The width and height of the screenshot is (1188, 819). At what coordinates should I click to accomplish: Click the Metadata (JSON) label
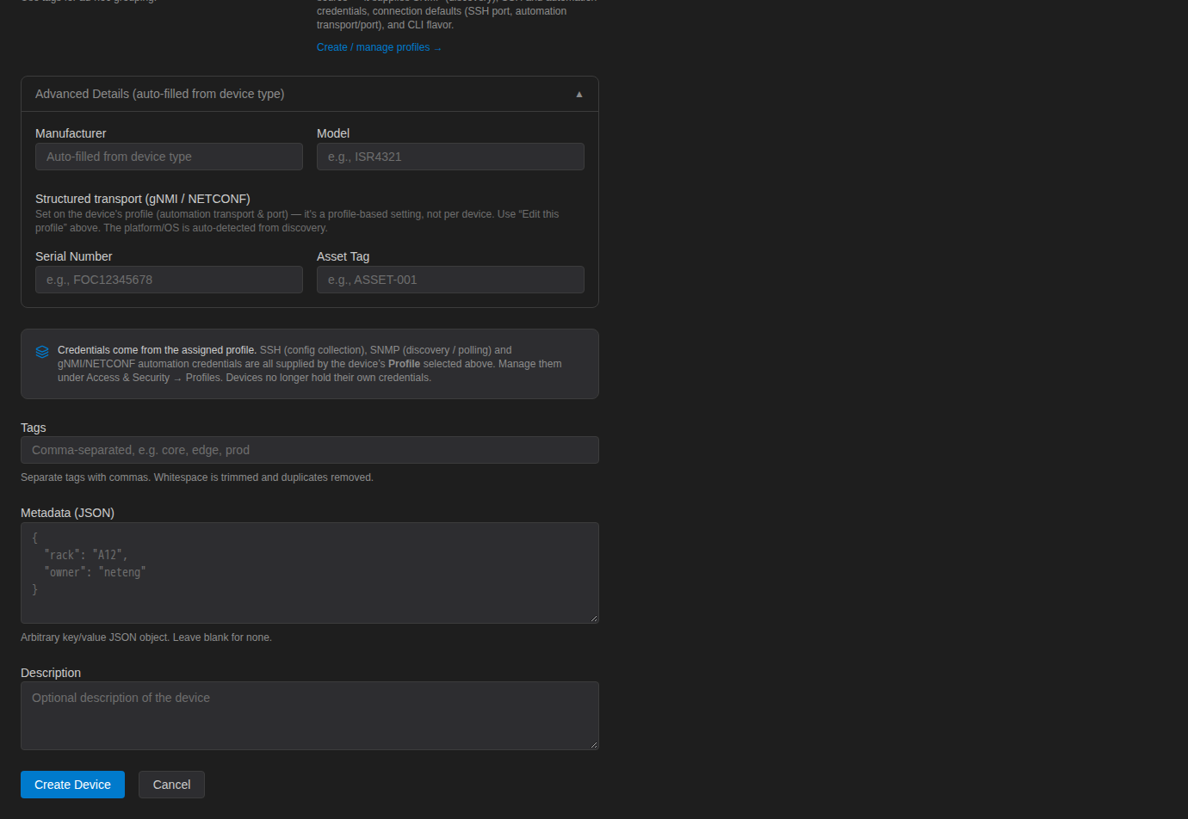click(67, 513)
